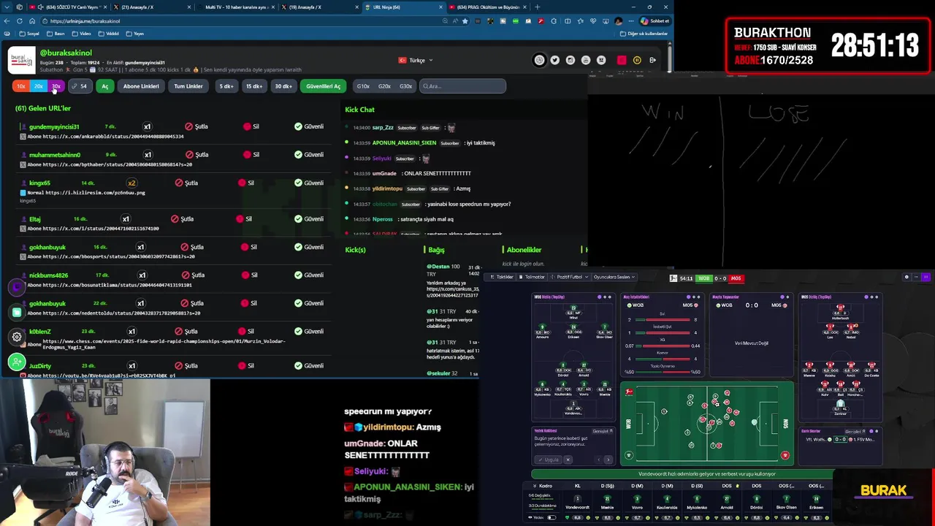Open the settings gear floating icon
Screen dimensions: 935x526
click(17, 337)
